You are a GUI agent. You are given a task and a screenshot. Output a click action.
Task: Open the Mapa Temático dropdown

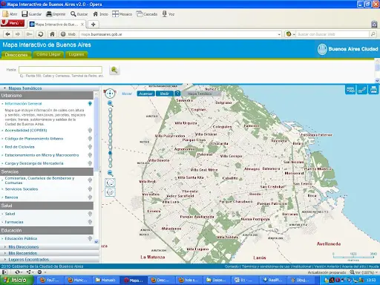click(201, 94)
